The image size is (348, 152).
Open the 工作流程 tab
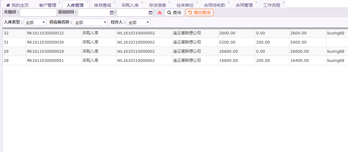coord(271,5)
